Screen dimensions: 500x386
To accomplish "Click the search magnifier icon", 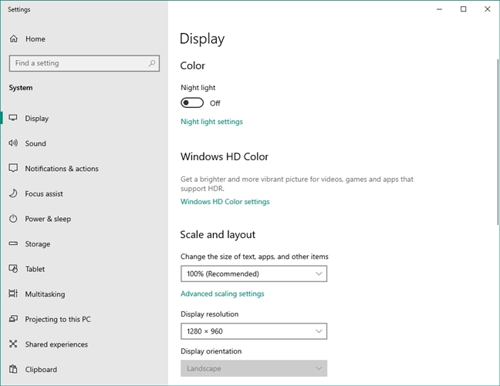I will [152, 63].
